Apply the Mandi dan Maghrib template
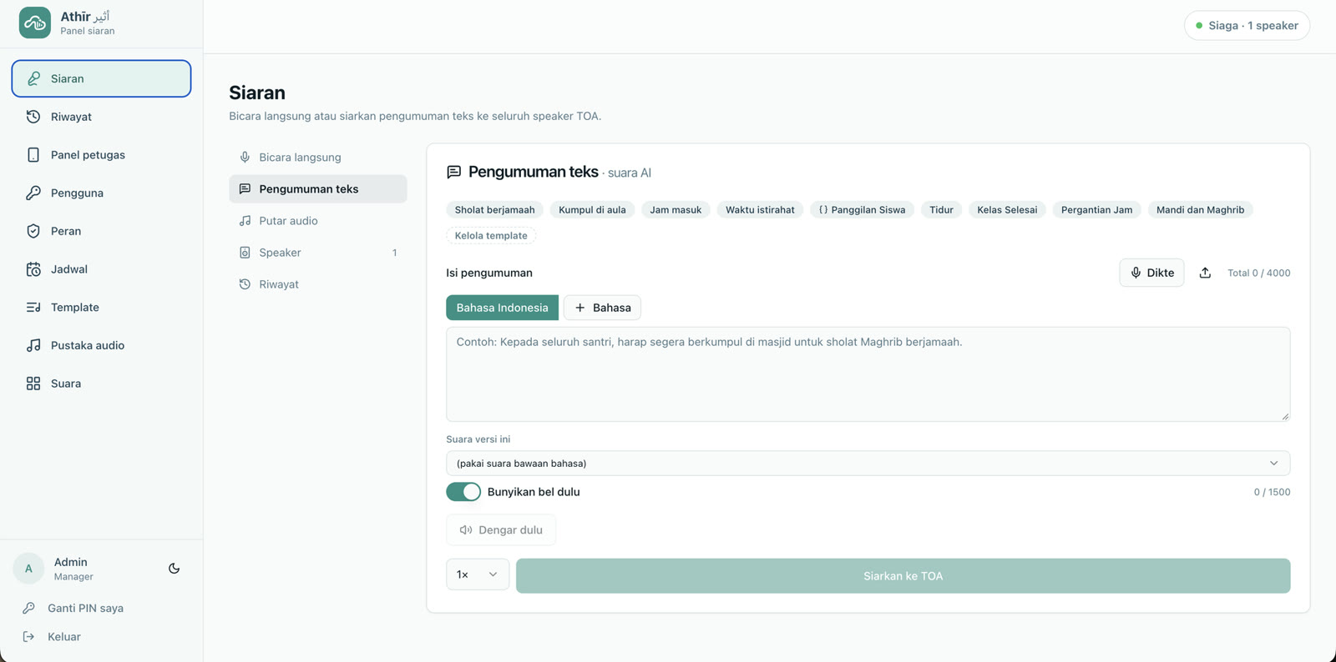This screenshot has width=1336, height=662. click(x=1200, y=210)
